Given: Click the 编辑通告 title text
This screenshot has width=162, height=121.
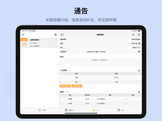Looking at the screenshot, I should click(x=100, y=35).
